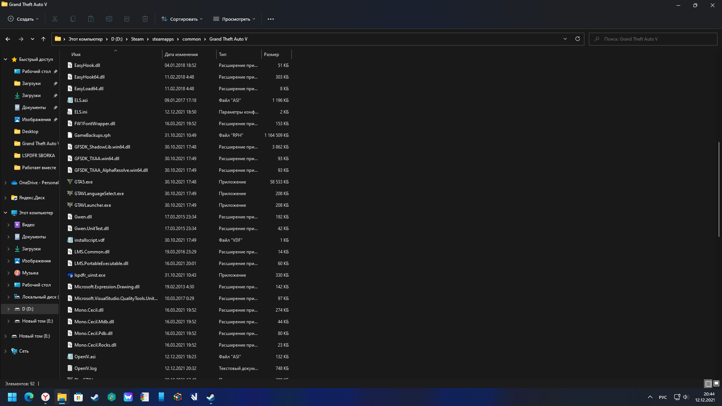Screen dimensions: 722x406
Task: Open the three-dots more options menu
Action: (271, 19)
